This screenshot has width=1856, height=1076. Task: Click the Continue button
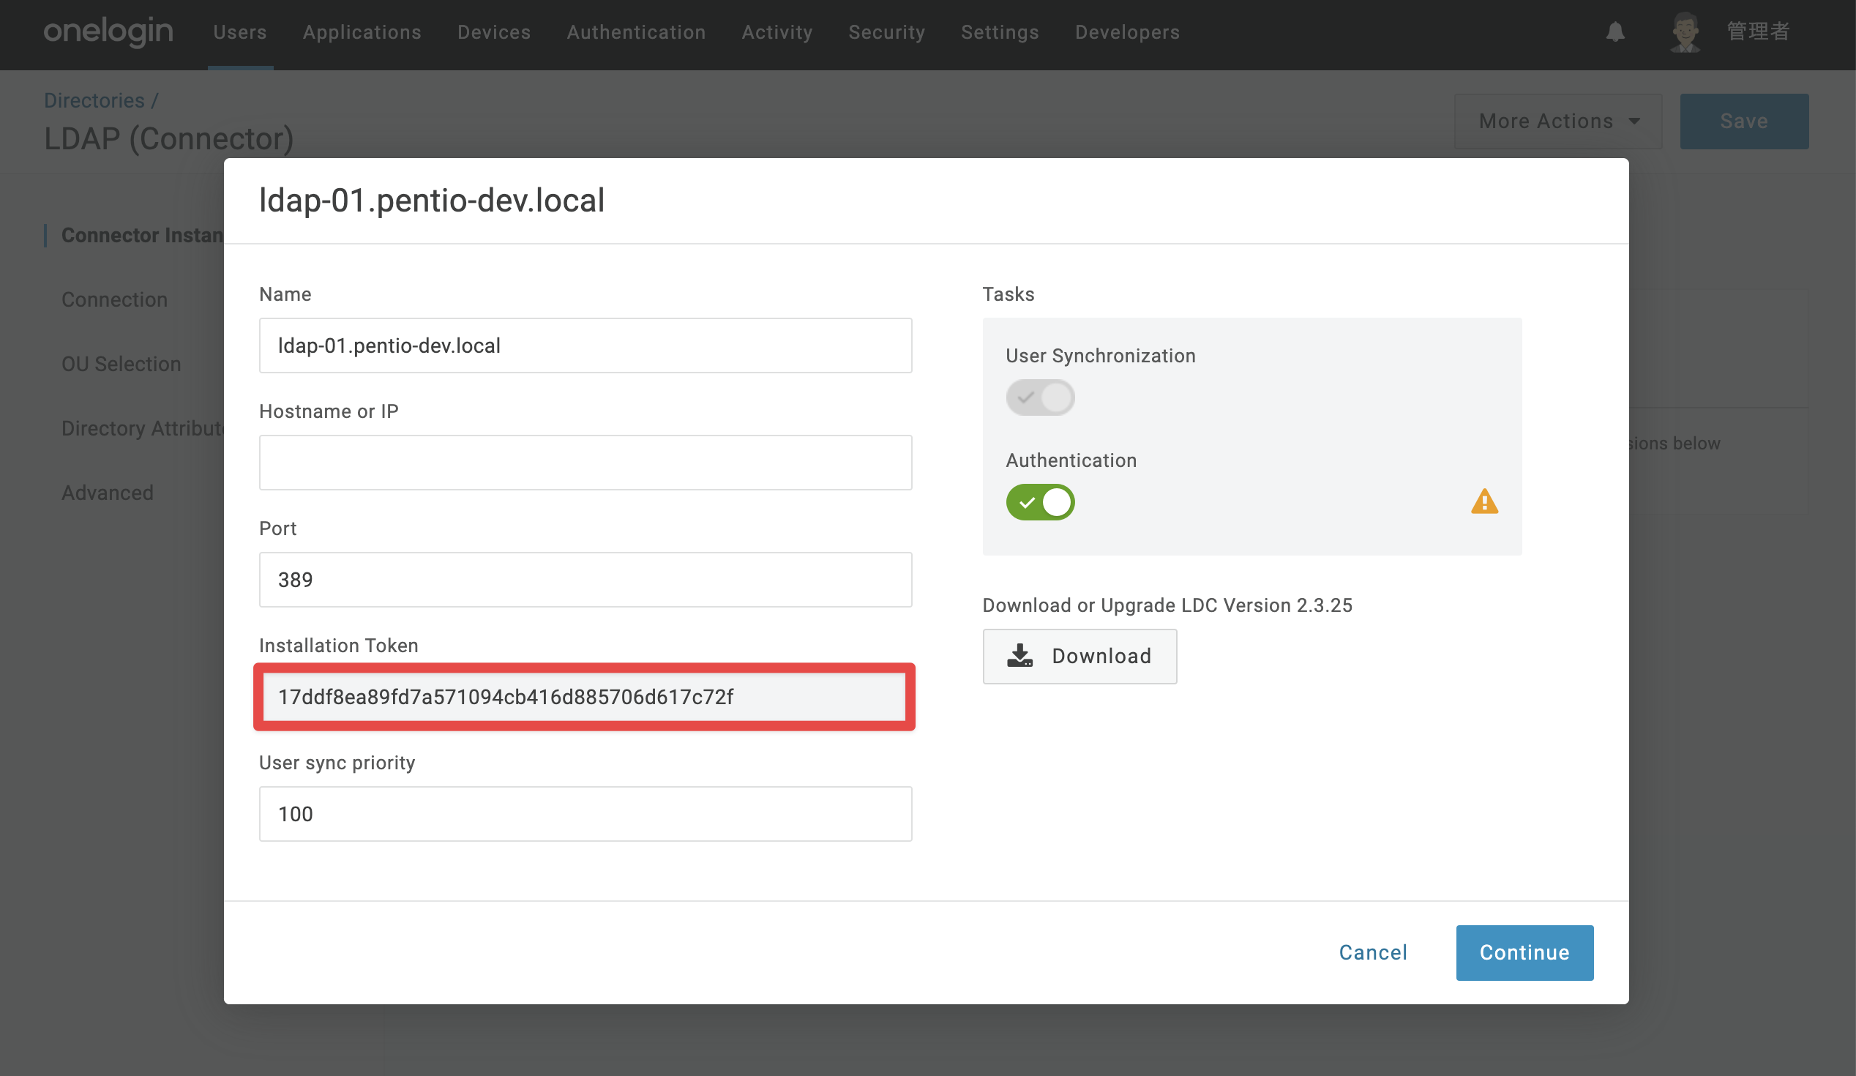pyautogui.click(x=1524, y=952)
